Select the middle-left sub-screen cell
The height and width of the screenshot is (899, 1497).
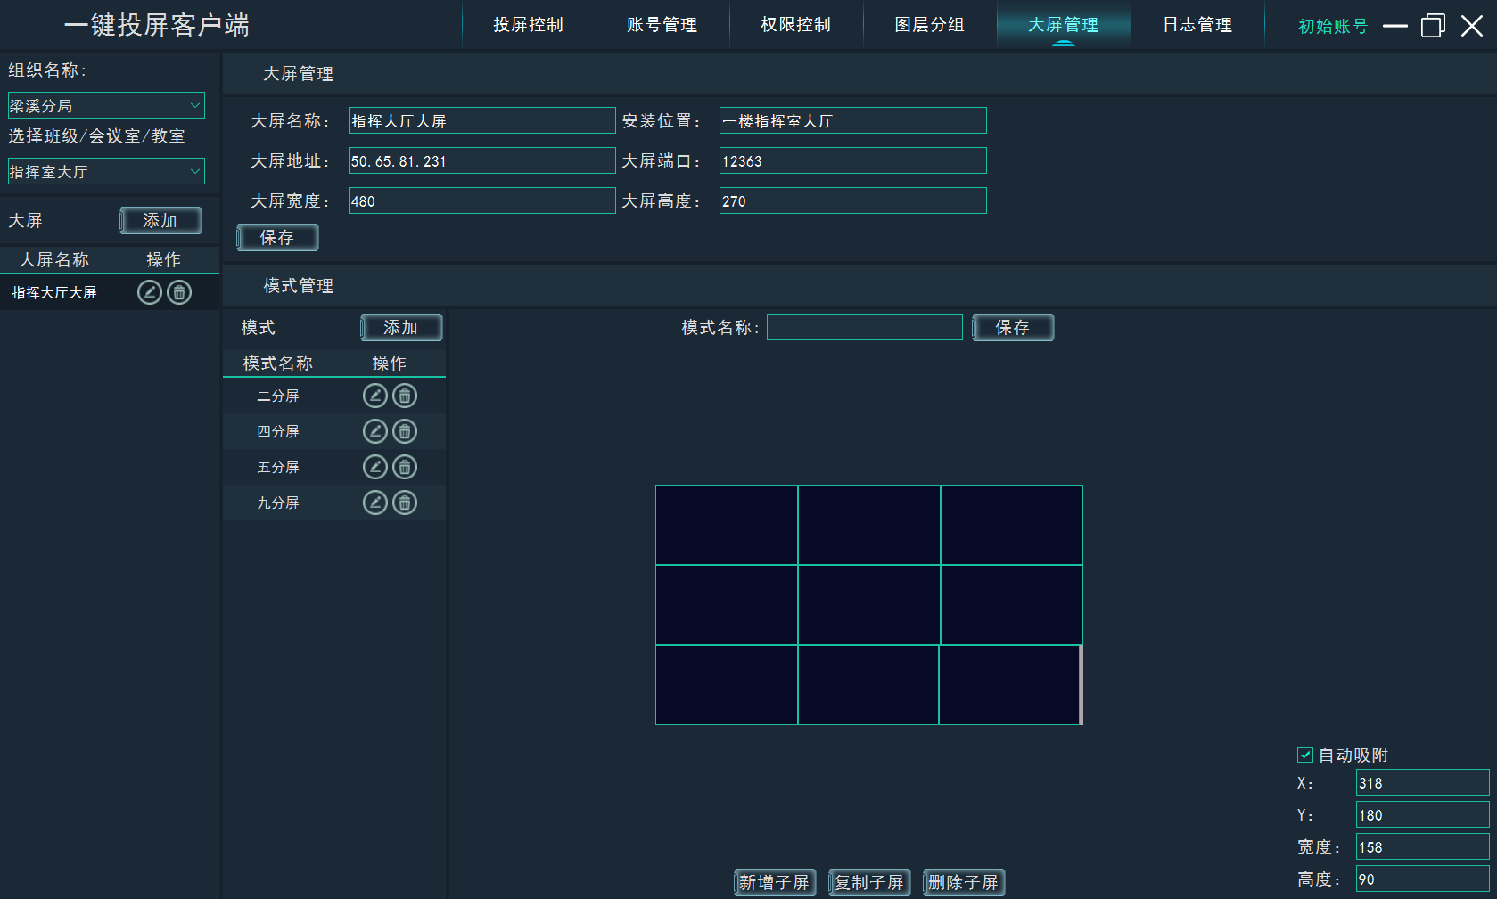[x=727, y=605]
